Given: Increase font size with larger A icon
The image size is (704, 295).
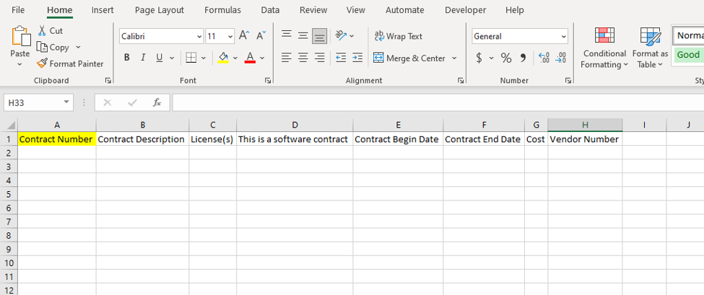Looking at the screenshot, I should (x=244, y=36).
